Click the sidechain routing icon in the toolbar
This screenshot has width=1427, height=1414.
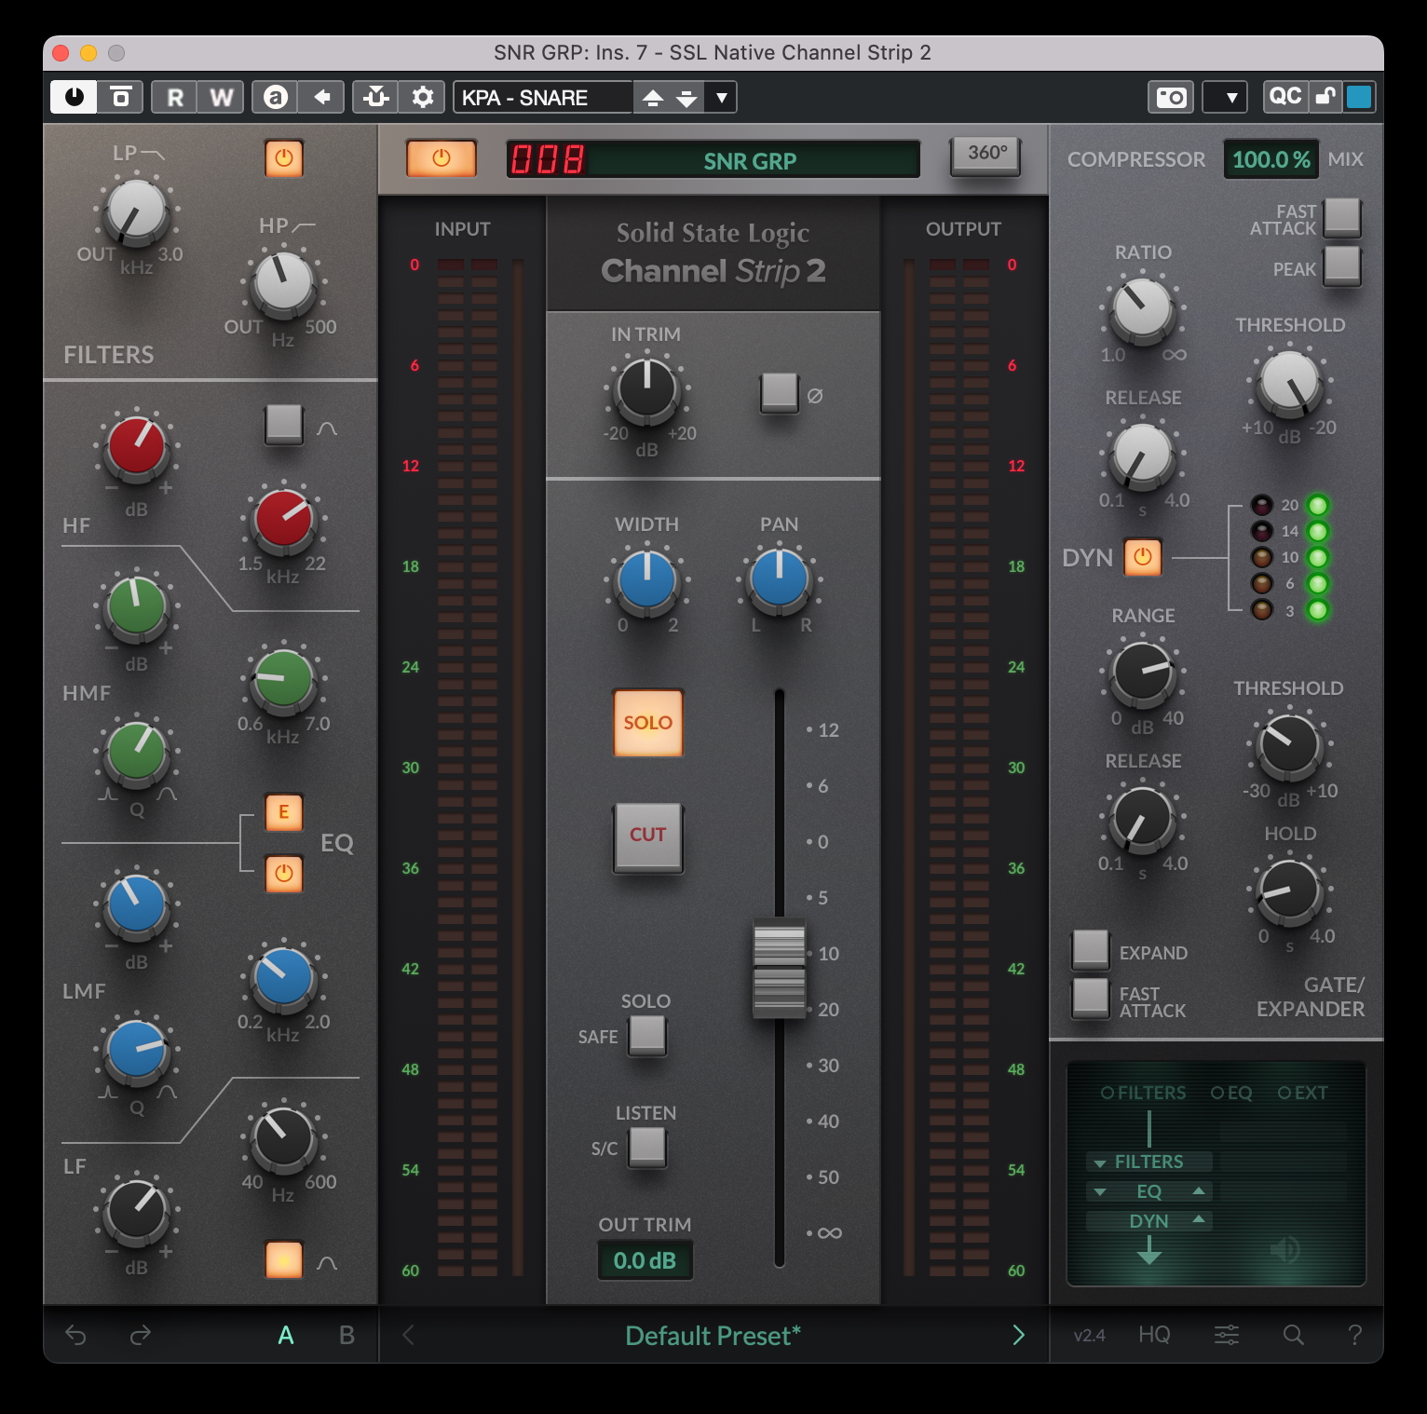coord(376,97)
